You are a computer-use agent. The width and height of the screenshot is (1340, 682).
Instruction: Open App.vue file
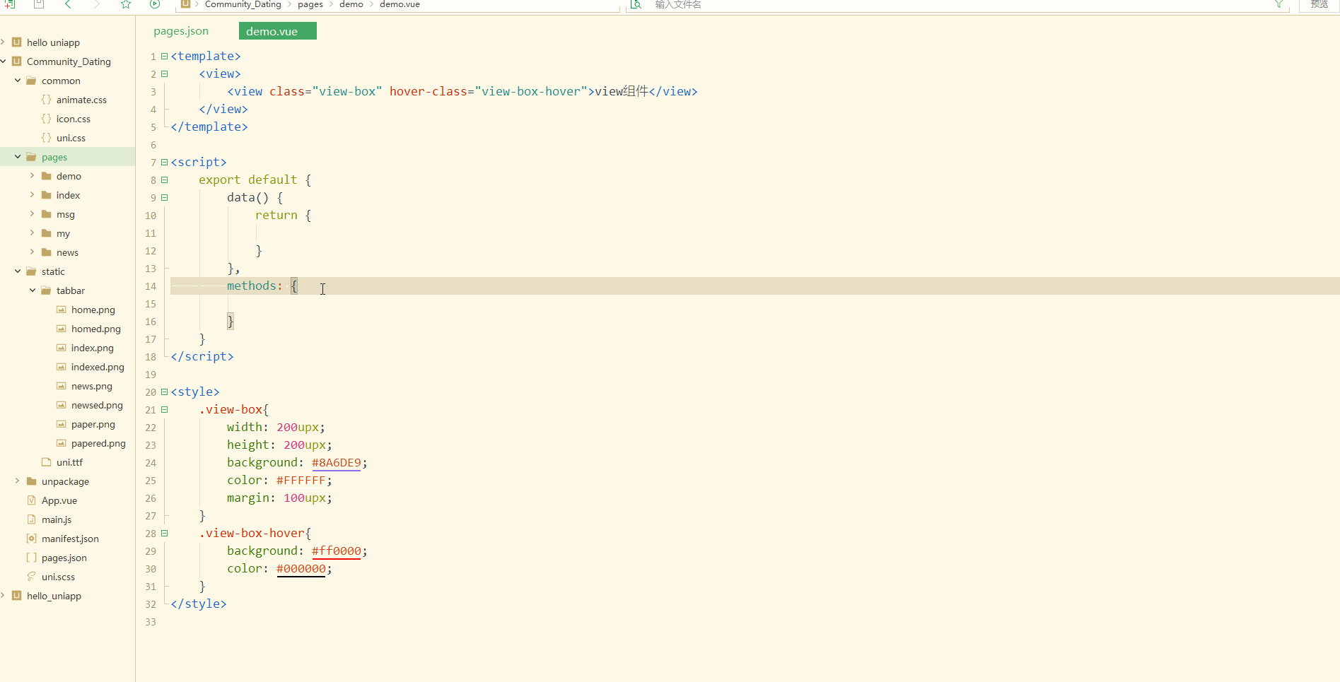[x=59, y=500]
